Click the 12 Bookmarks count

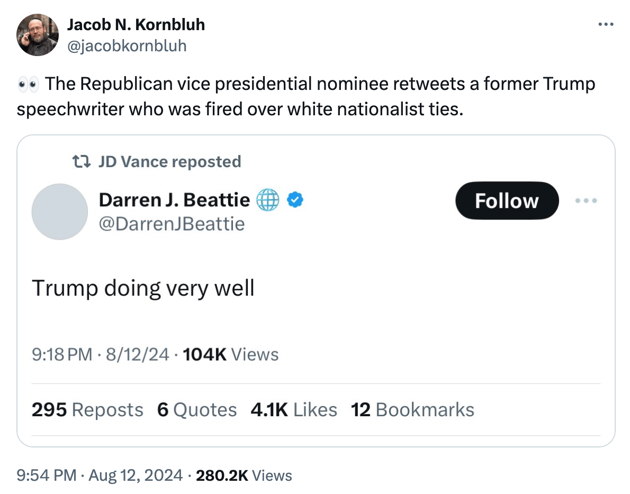point(412,409)
